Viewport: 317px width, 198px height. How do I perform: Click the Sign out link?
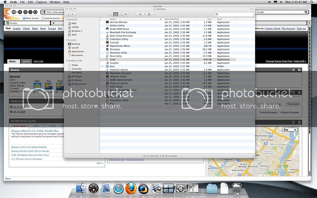(x=301, y=28)
